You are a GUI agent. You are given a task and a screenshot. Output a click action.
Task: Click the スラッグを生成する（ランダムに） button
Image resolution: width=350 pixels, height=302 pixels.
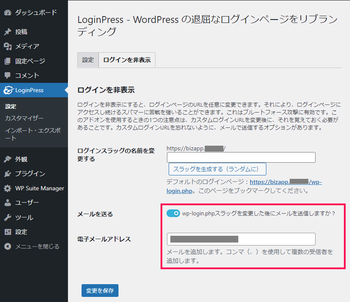pyautogui.click(x=217, y=169)
